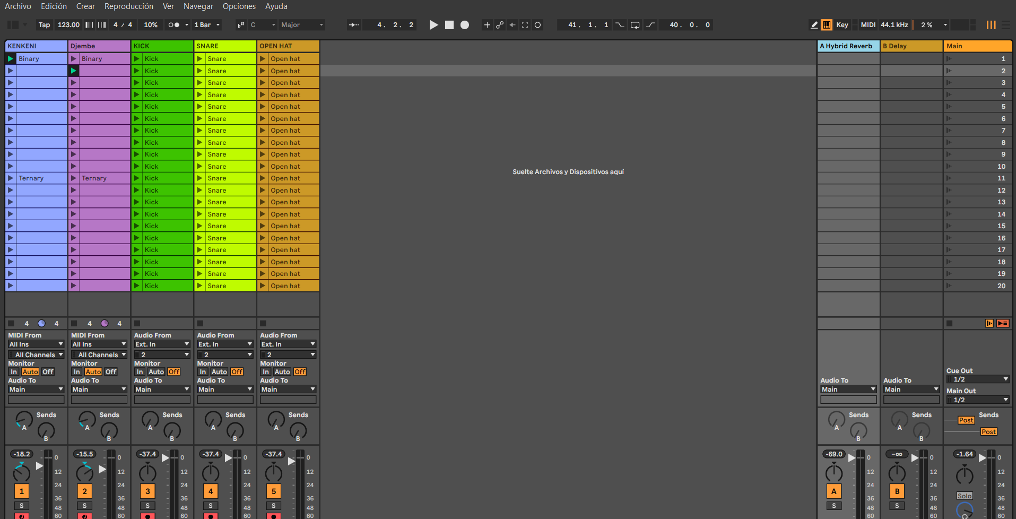Click the Stop All Clips button
The height and width of the screenshot is (519, 1016).
[x=949, y=323]
